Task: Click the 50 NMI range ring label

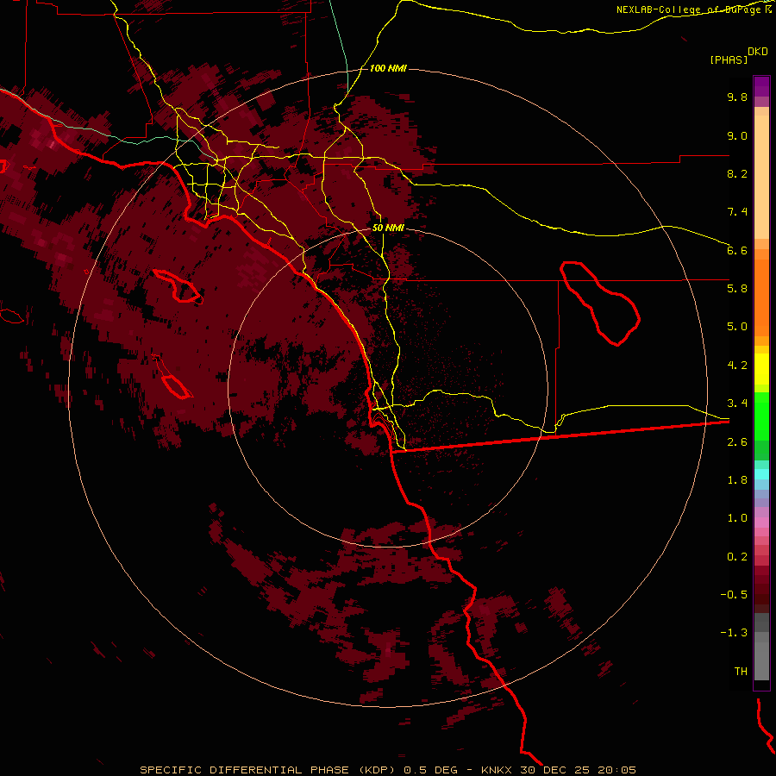Action: (x=389, y=228)
